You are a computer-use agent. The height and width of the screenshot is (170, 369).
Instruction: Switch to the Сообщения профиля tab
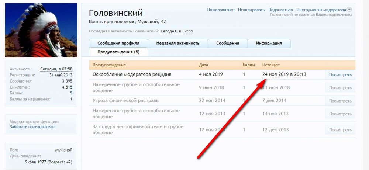point(118,43)
